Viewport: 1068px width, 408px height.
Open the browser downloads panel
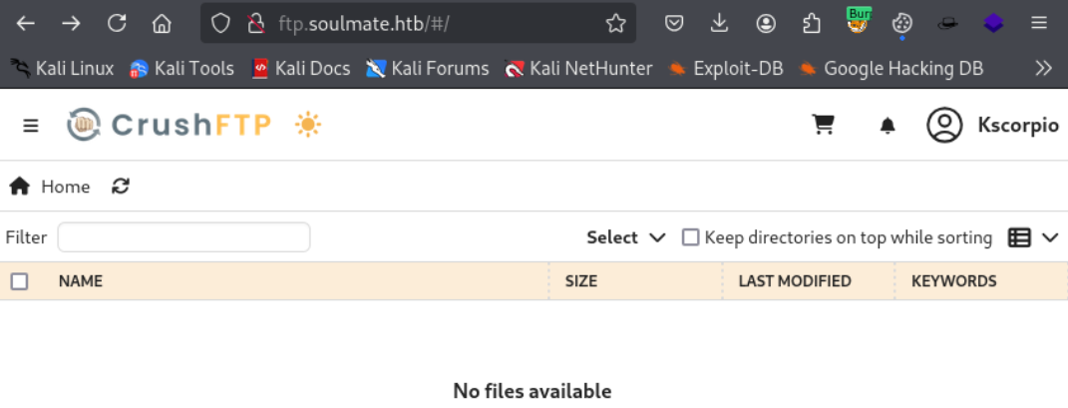point(719,24)
